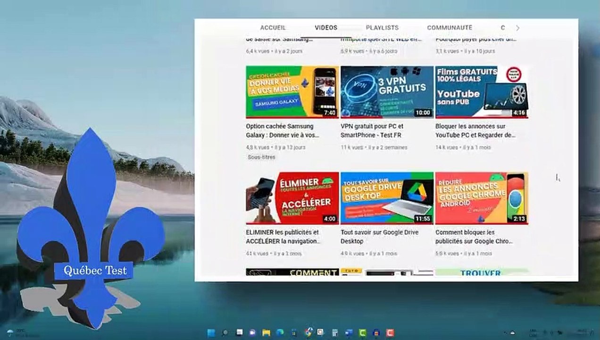The height and width of the screenshot is (340, 600).
Task: Open partially visible 'COMMENT' video thumbnail
Action: [292, 272]
